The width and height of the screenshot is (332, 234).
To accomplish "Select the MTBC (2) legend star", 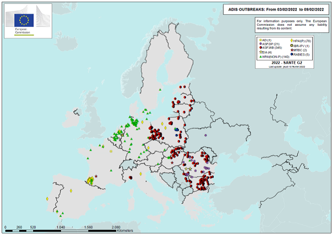I will pos(291,49).
